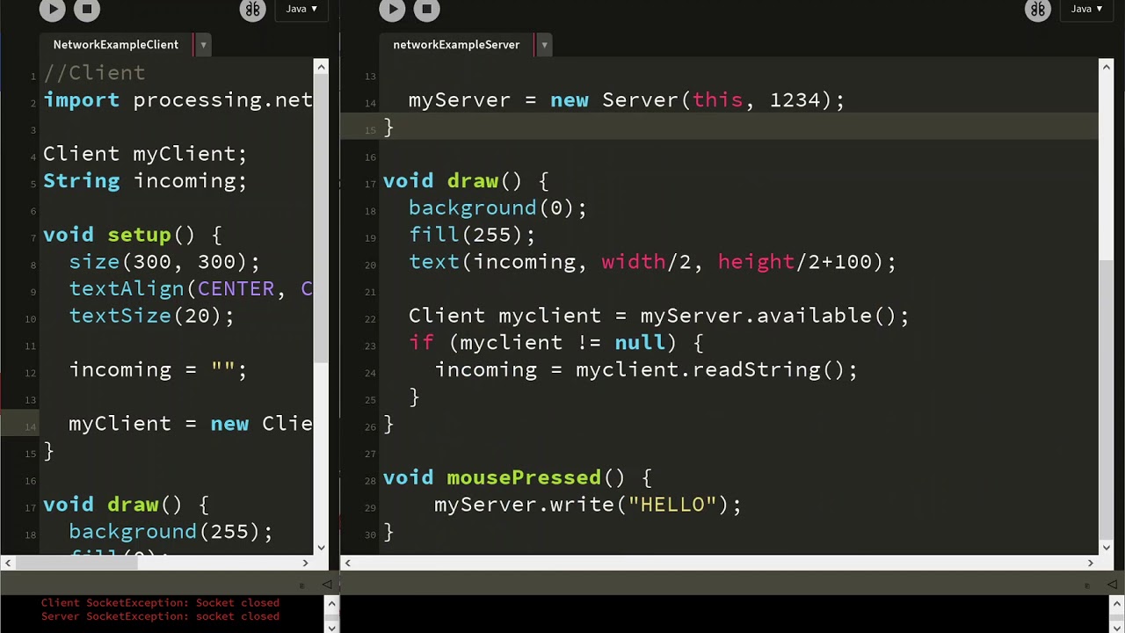1125x633 pixels.
Task: Stop the NetworkExampleClient sketch
Action: [x=86, y=9]
